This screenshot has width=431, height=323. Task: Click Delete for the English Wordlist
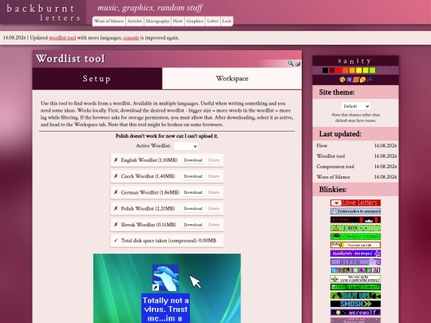pos(214,160)
